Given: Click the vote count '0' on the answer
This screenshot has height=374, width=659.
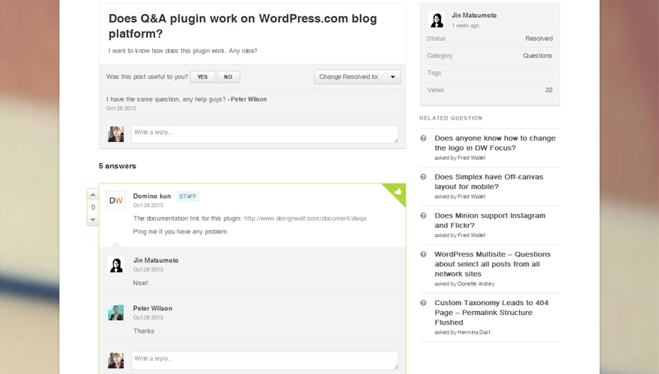Looking at the screenshot, I should coord(93,207).
